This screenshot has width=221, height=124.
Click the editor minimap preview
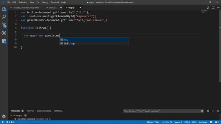(205, 11)
